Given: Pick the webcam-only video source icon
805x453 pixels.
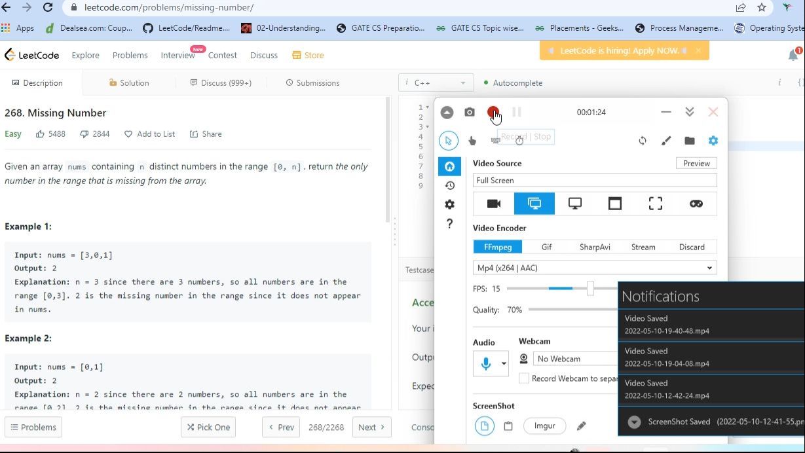Looking at the screenshot, I should coord(494,204).
